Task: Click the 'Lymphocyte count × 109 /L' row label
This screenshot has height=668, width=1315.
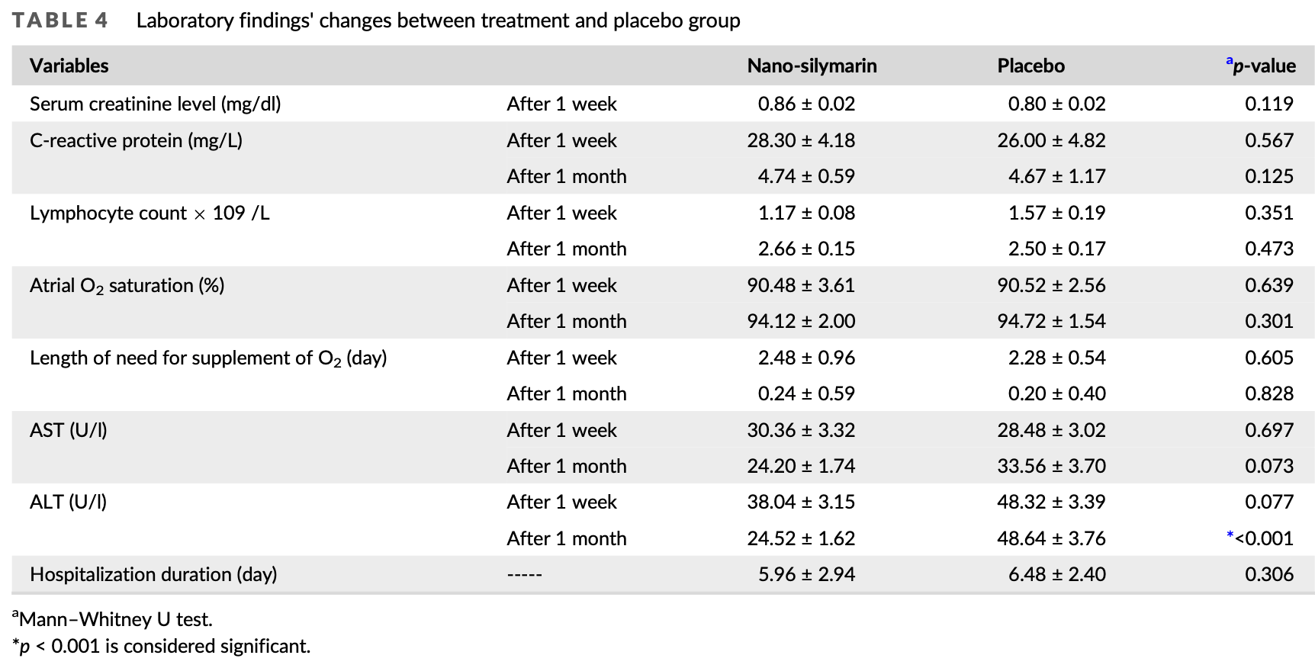Action: click(150, 213)
